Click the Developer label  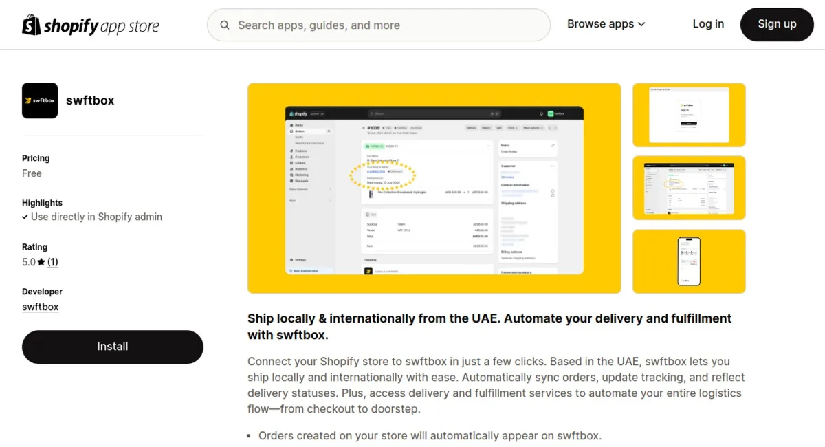coord(42,292)
